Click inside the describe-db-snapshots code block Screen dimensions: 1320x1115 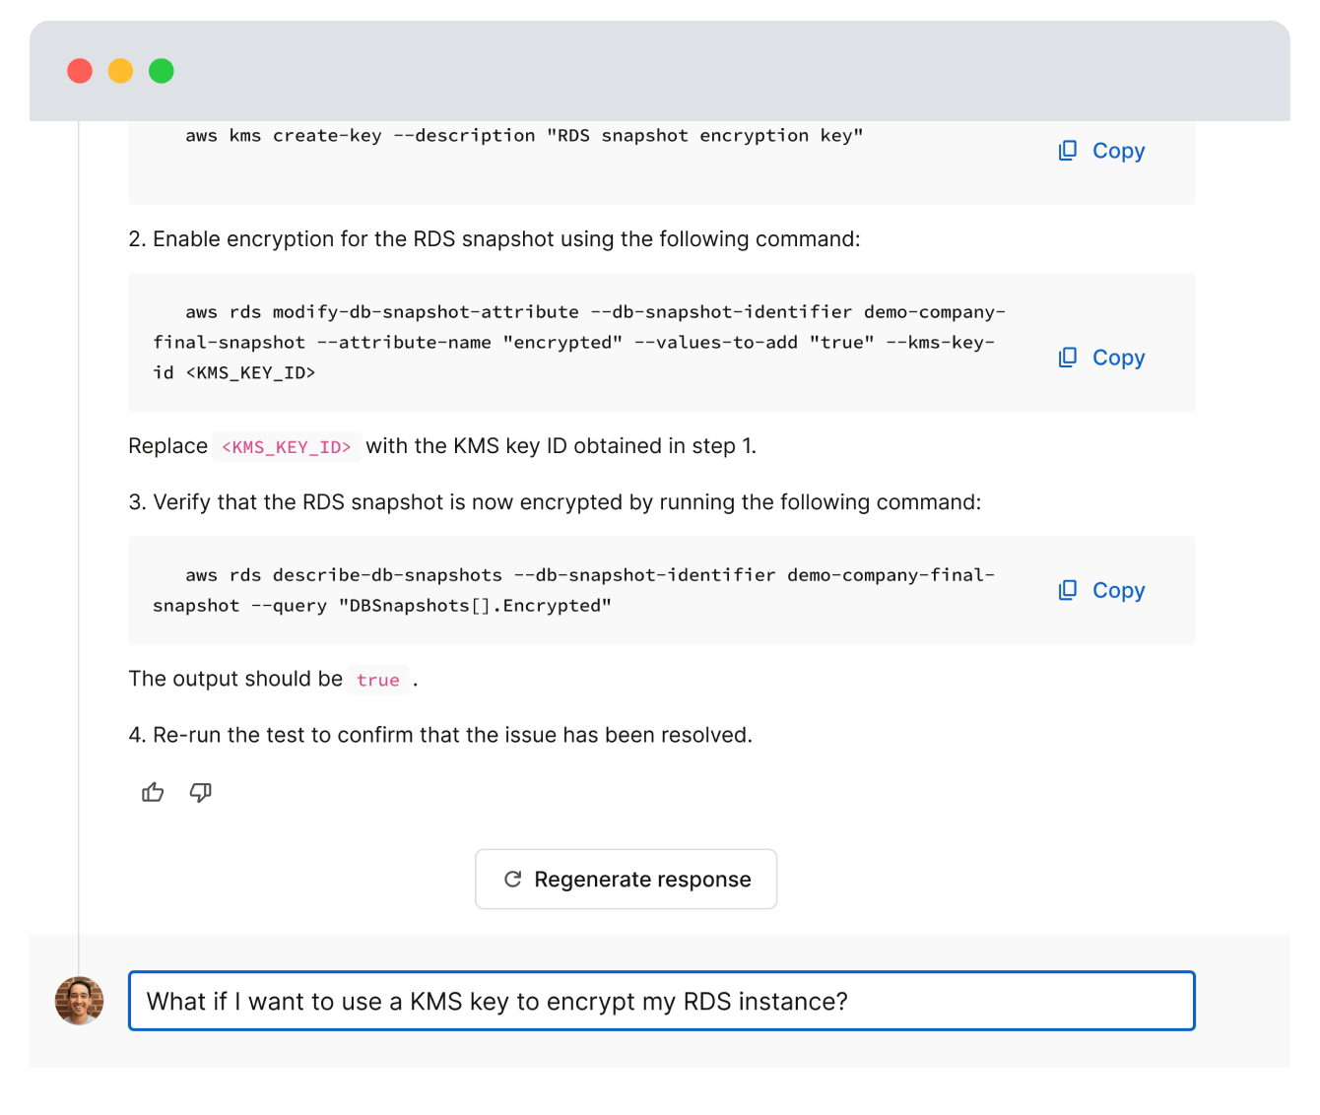(x=571, y=590)
